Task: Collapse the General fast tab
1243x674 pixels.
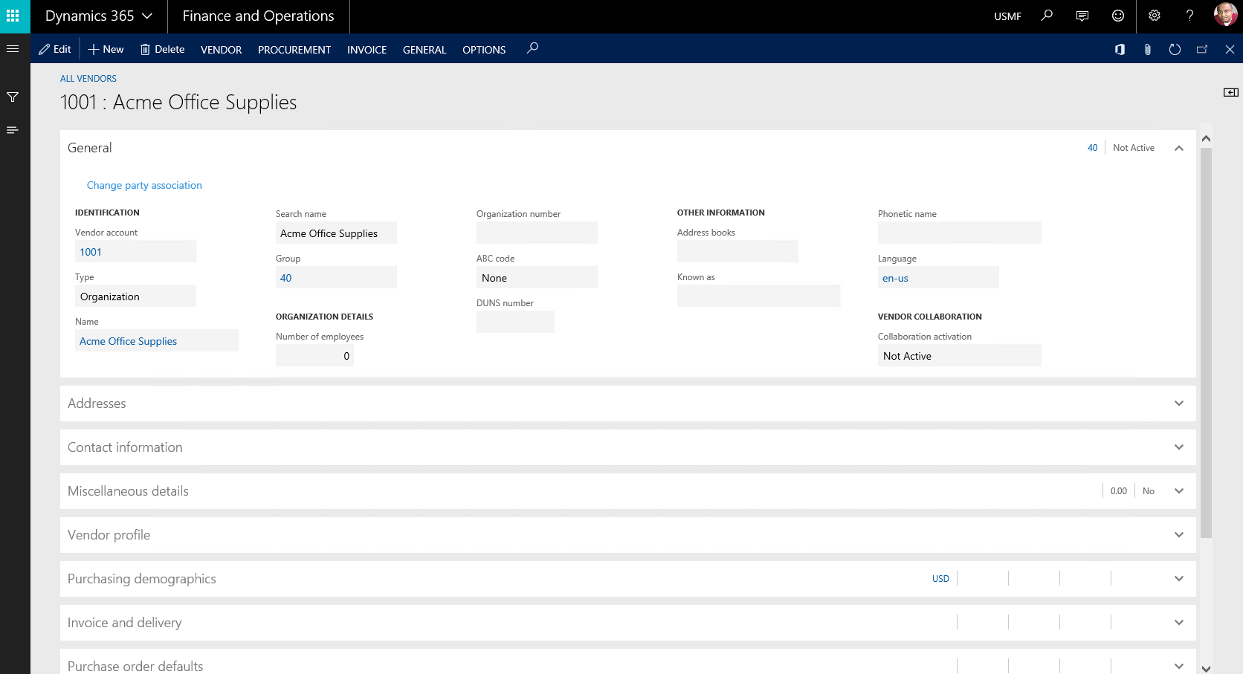Action: (x=1179, y=148)
